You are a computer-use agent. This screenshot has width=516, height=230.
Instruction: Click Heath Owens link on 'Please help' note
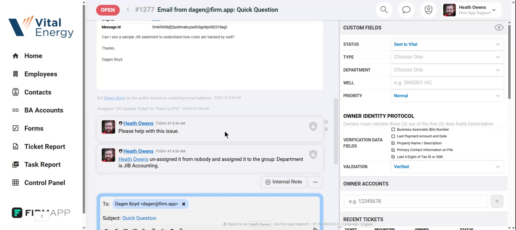[x=138, y=123]
